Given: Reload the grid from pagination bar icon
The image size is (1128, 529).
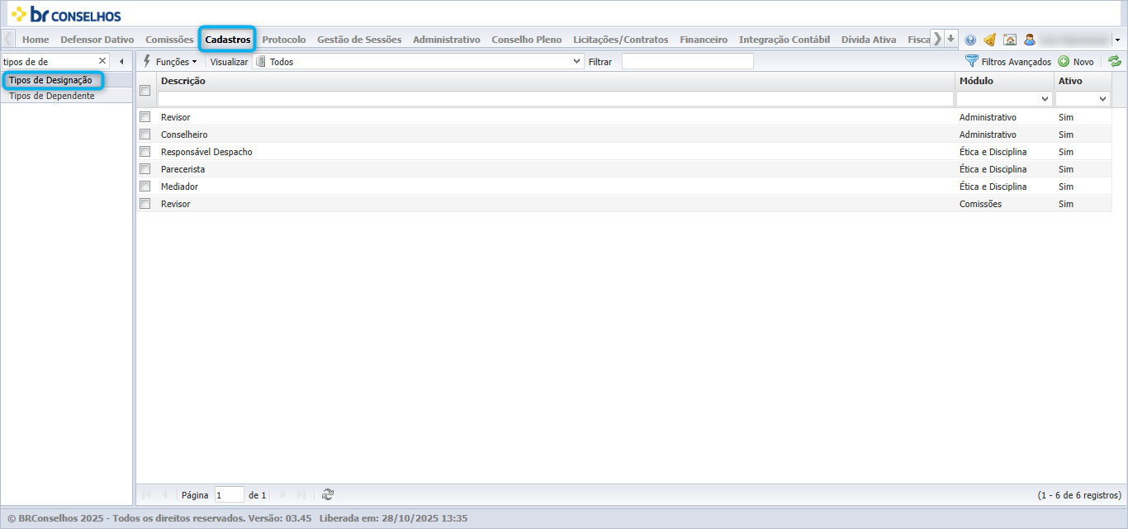Looking at the screenshot, I should click(x=328, y=494).
